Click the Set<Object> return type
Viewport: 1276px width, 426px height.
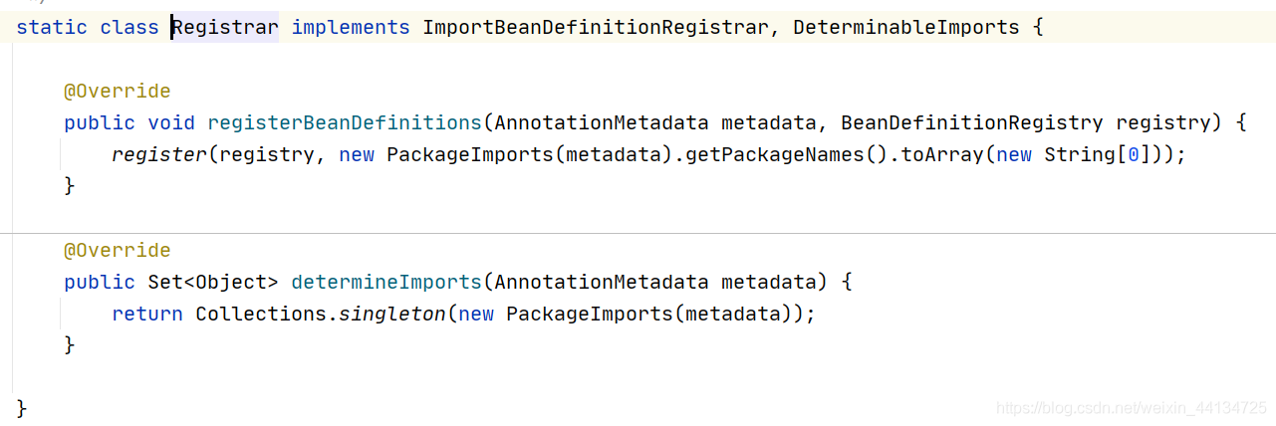pos(213,282)
